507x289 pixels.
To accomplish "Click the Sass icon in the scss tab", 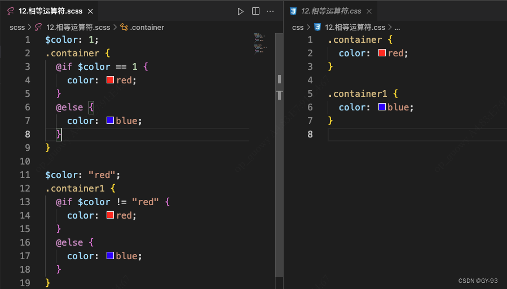I will 11,11.
